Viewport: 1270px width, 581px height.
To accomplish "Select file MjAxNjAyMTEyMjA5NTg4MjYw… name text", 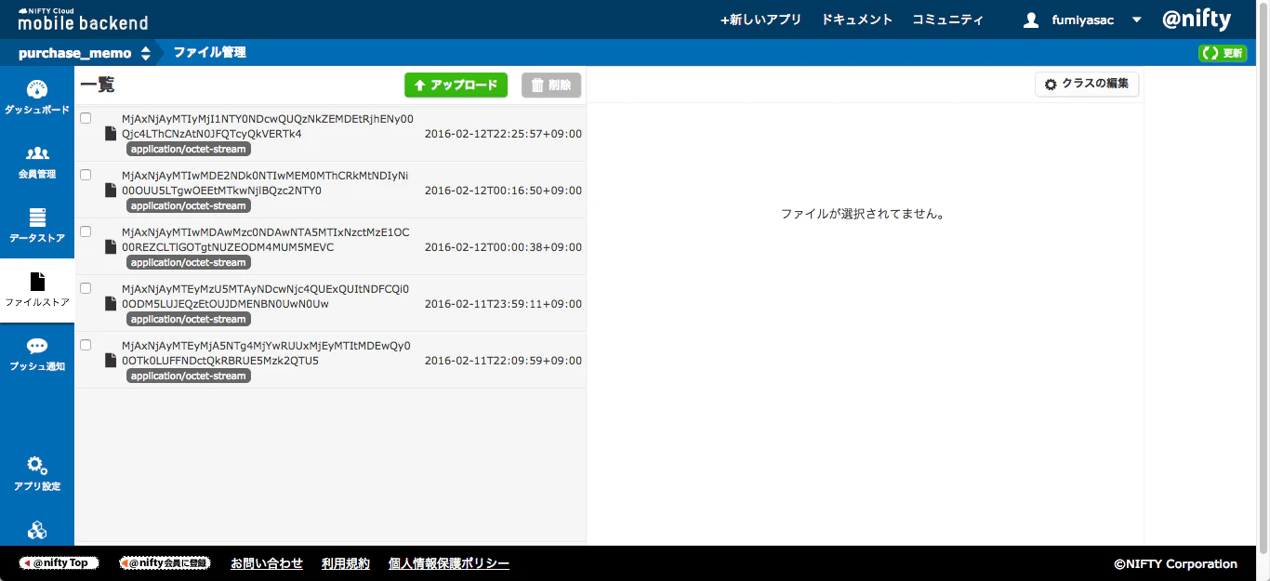I will click(x=266, y=353).
